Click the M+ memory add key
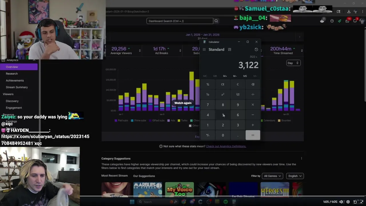Image resolution: width=366 pixels, height=206 pixels. [225, 76]
